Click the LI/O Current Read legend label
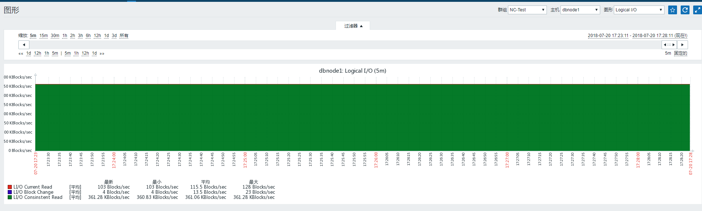702x211 pixels. tap(33, 187)
